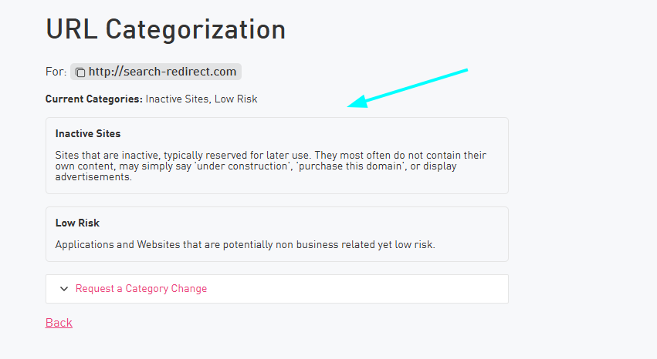
Task: Click empty space inside Request Category Change bar
Action: coord(371,289)
